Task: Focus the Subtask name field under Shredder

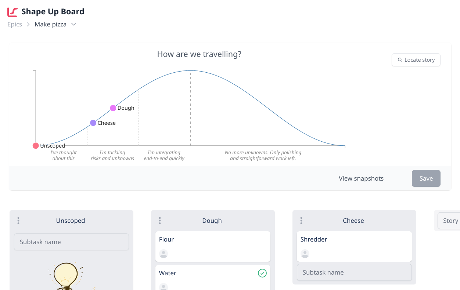Action: pos(354,272)
